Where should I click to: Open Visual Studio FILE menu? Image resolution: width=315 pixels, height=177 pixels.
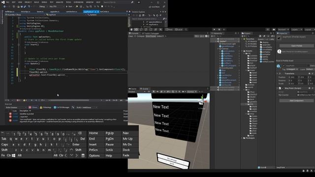(x=8, y=2)
